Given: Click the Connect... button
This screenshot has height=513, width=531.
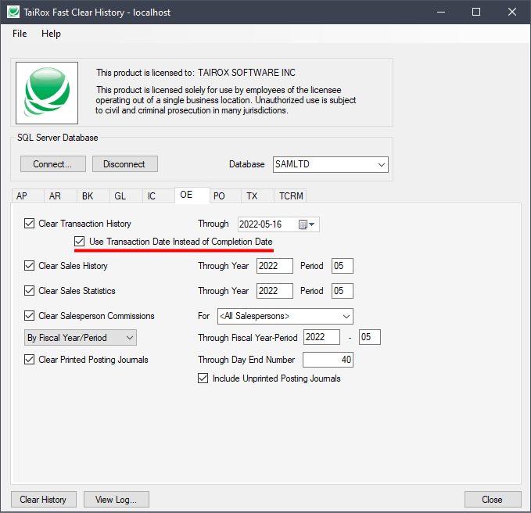Looking at the screenshot, I should [x=53, y=164].
